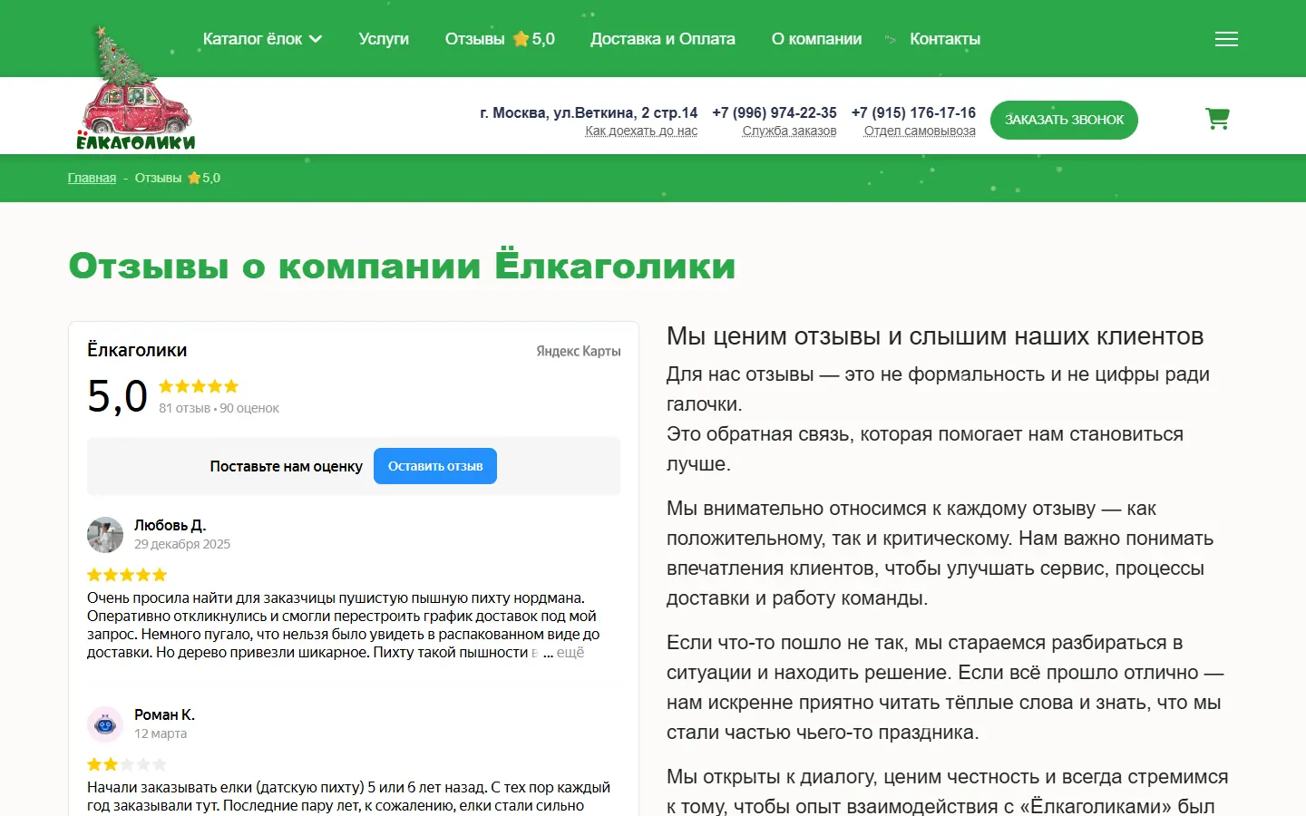Screen dimensions: 1306x816
Task: Click the 81 отзыв • 90 оценок text
Action: click(219, 408)
